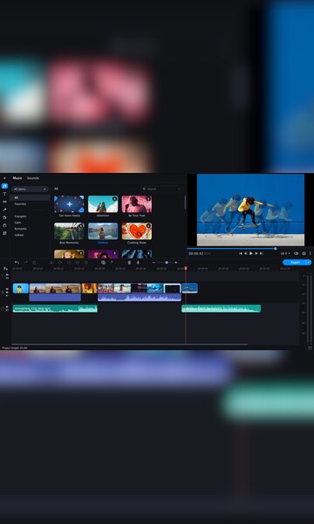Expand the Export options arrow
This screenshot has width=314, height=524.
(309, 262)
